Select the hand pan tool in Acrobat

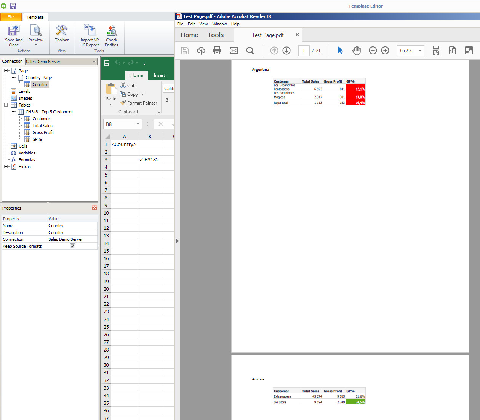(357, 51)
